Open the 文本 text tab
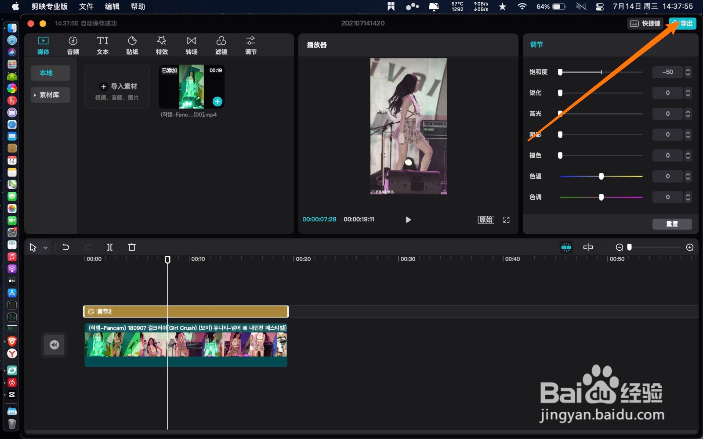This screenshot has width=703, height=439. pyautogui.click(x=102, y=46)
